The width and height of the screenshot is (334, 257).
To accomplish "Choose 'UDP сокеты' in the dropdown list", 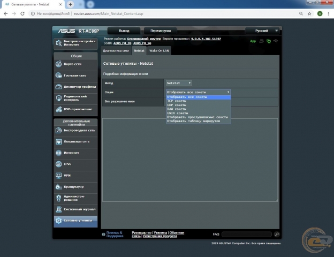I will pos(177,105).
